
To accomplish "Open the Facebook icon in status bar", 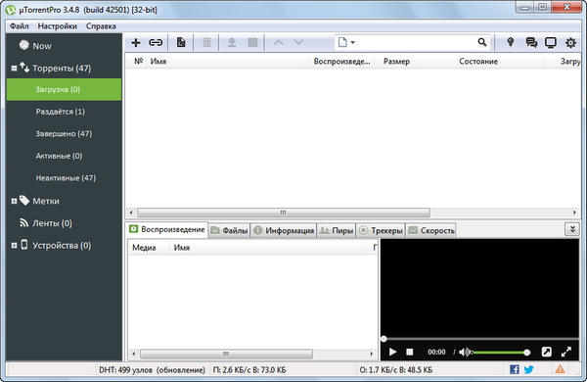I will [515, 369].
